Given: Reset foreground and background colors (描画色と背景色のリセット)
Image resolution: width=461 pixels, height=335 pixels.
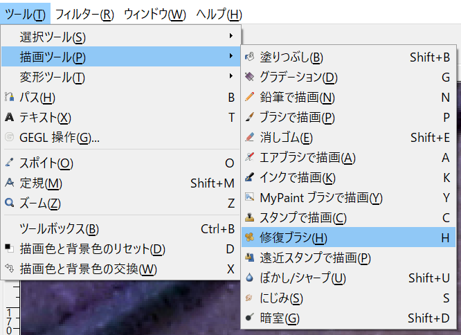Looking at the screenshot, I should coord(93,249).
